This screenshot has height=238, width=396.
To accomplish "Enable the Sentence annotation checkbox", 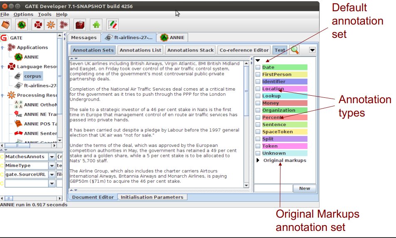I will [258, 124].
